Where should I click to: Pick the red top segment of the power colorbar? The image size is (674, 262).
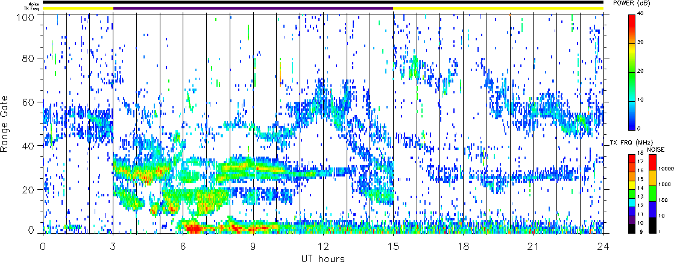632,27
